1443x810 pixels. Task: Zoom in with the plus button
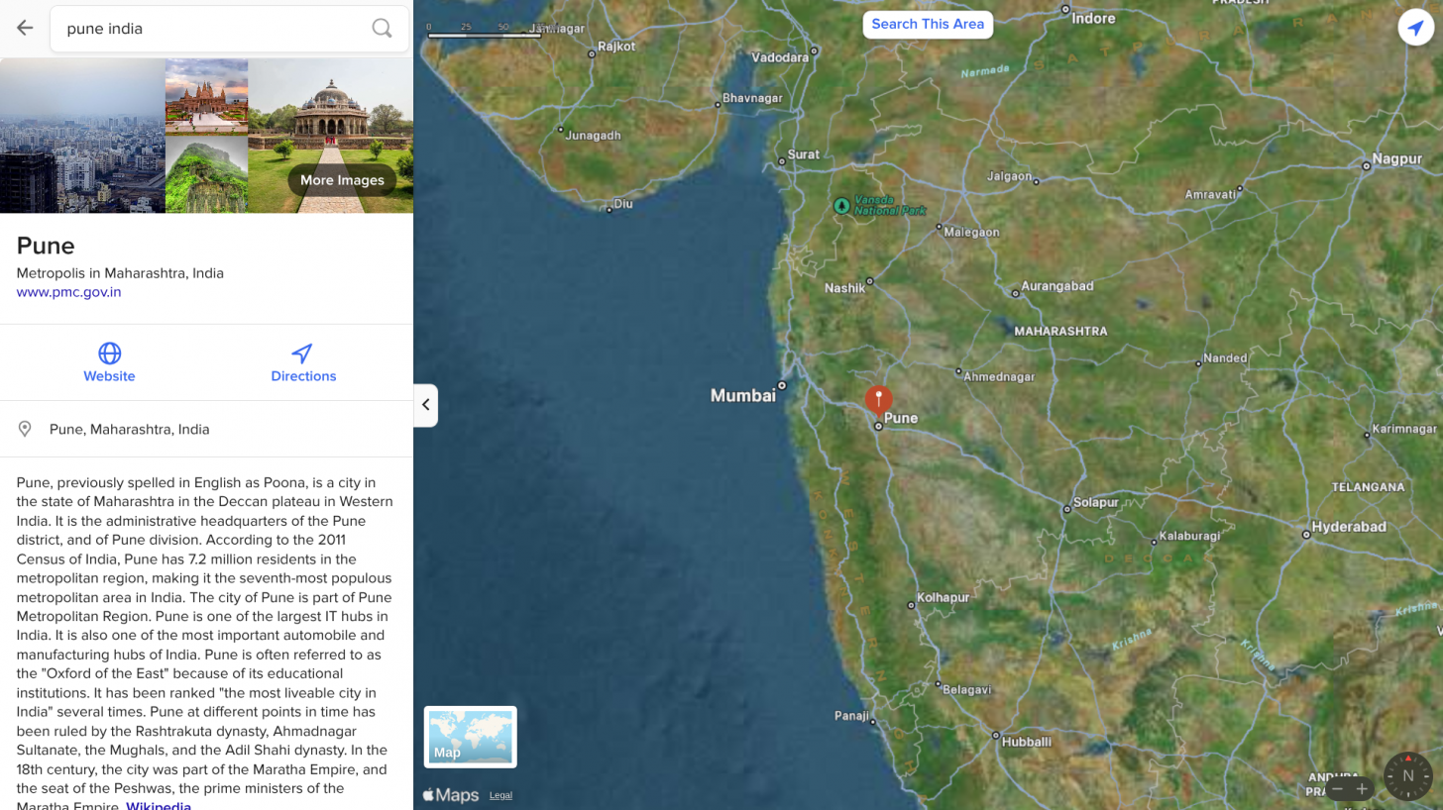tap(1363, 789)
